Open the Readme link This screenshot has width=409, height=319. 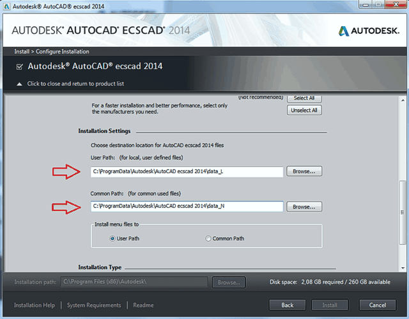pyautogui.click(x=143, y=305)
